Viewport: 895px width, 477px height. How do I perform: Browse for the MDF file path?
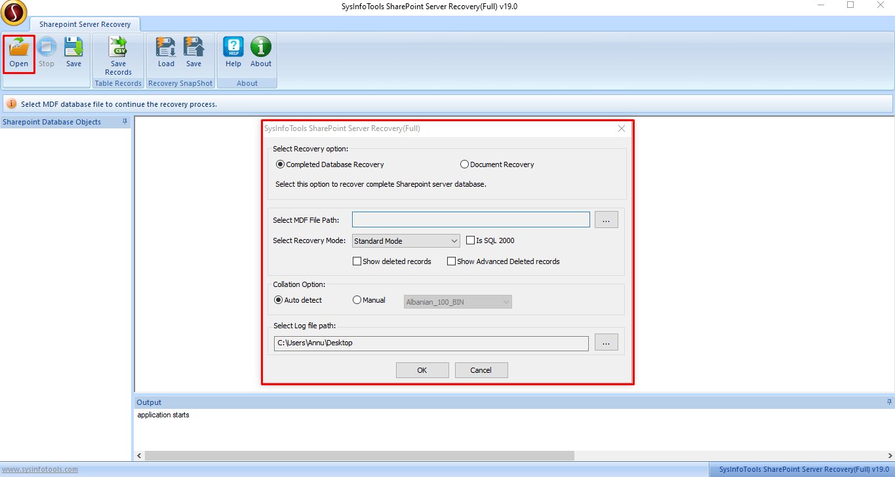click(607, 220)
